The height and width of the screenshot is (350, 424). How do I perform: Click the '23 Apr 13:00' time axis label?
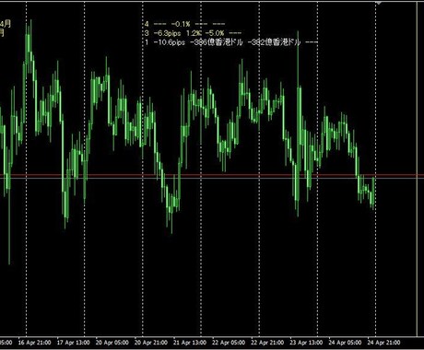[306, 343]
